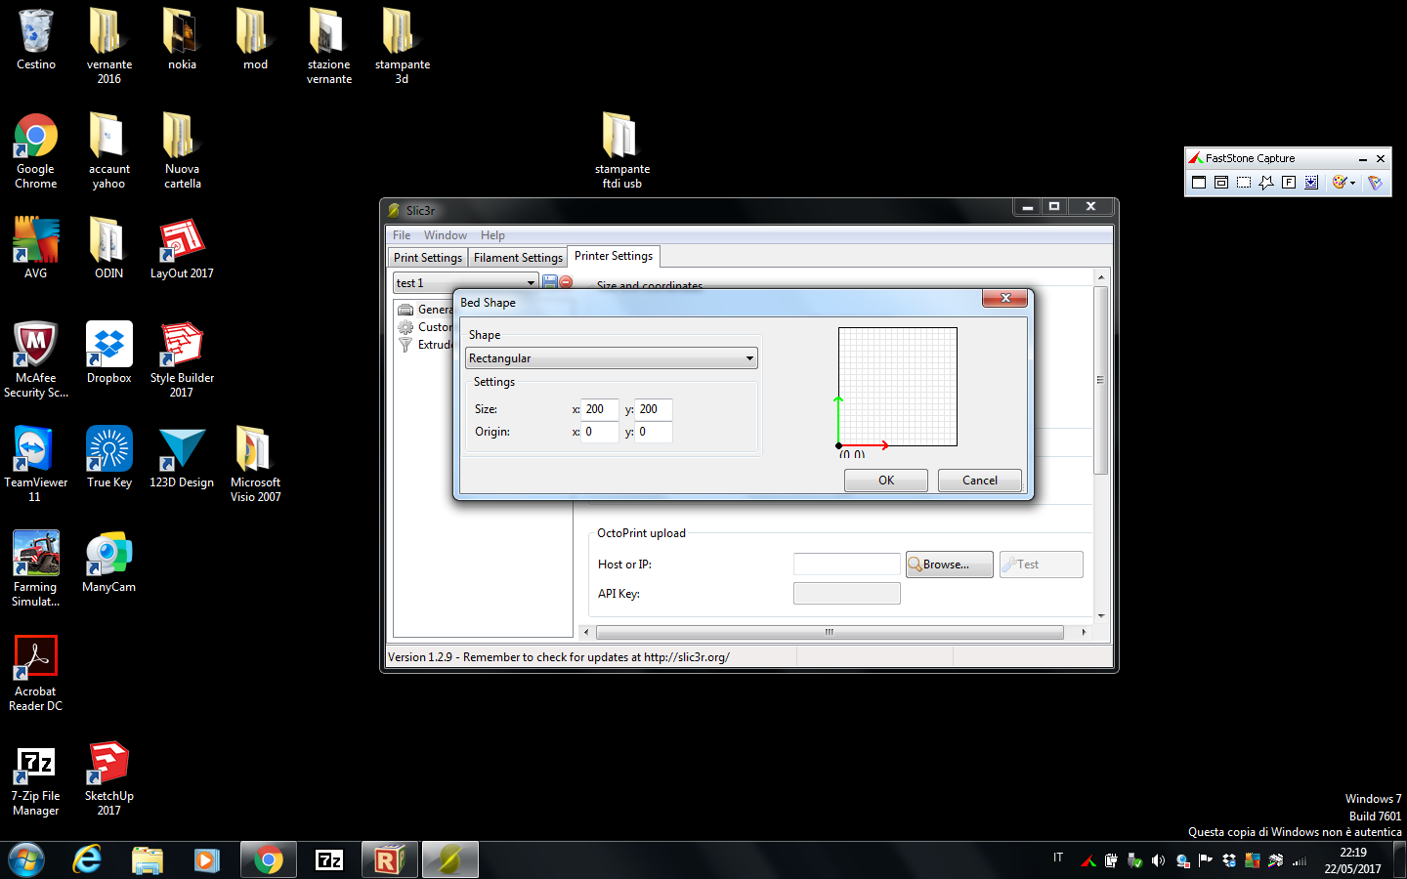Open the File menu in Slic3r
Viewport: 1407px width, 879px height.
coord(402,235)
